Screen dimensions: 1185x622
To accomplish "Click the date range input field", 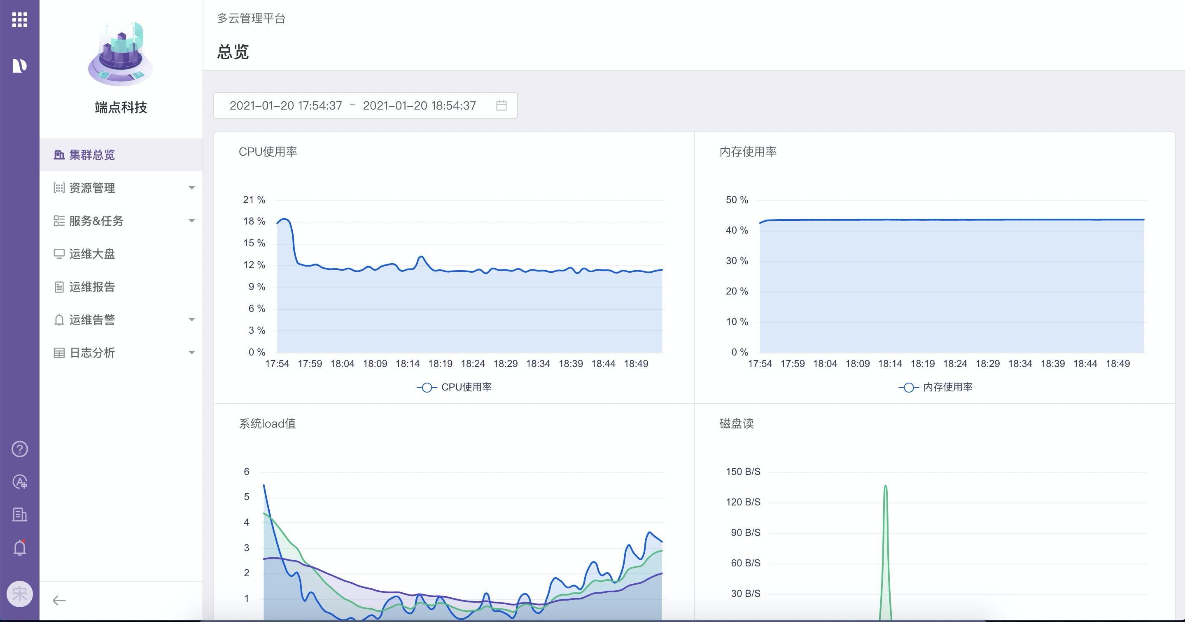I will click(354, 105).
